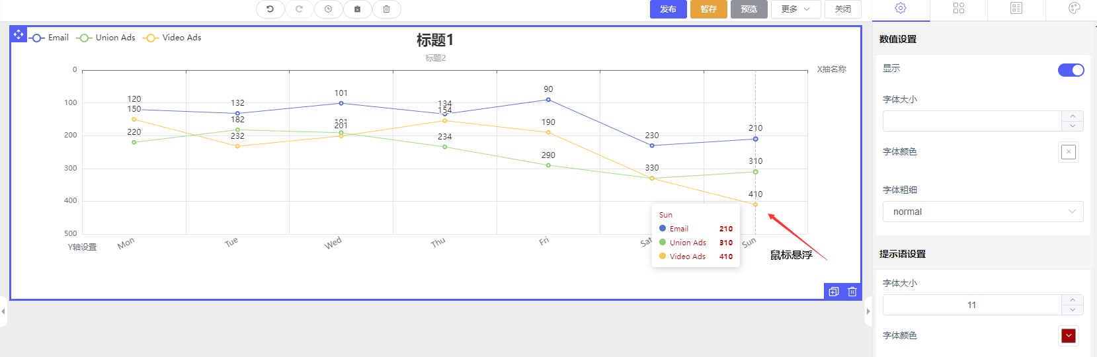This screenshot has width=1097, height=357.
Task: Click the tooltip font size field showing 11
Action: coord(971,305)
